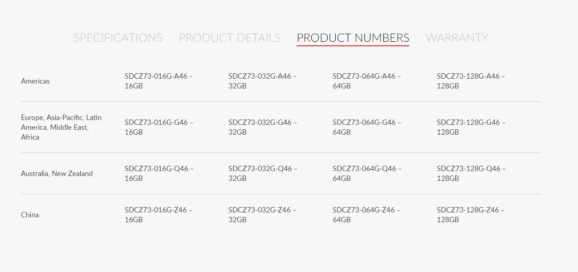Select the Product Numbers tab
Image resolution: width=578 pixels, height=272 pixels.
pyautogui.click(x=353, y=38)
